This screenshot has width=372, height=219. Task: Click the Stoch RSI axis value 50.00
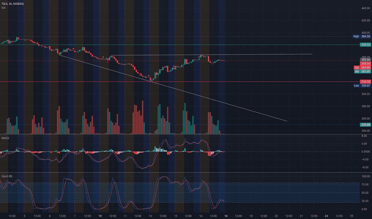click(365, 193)
